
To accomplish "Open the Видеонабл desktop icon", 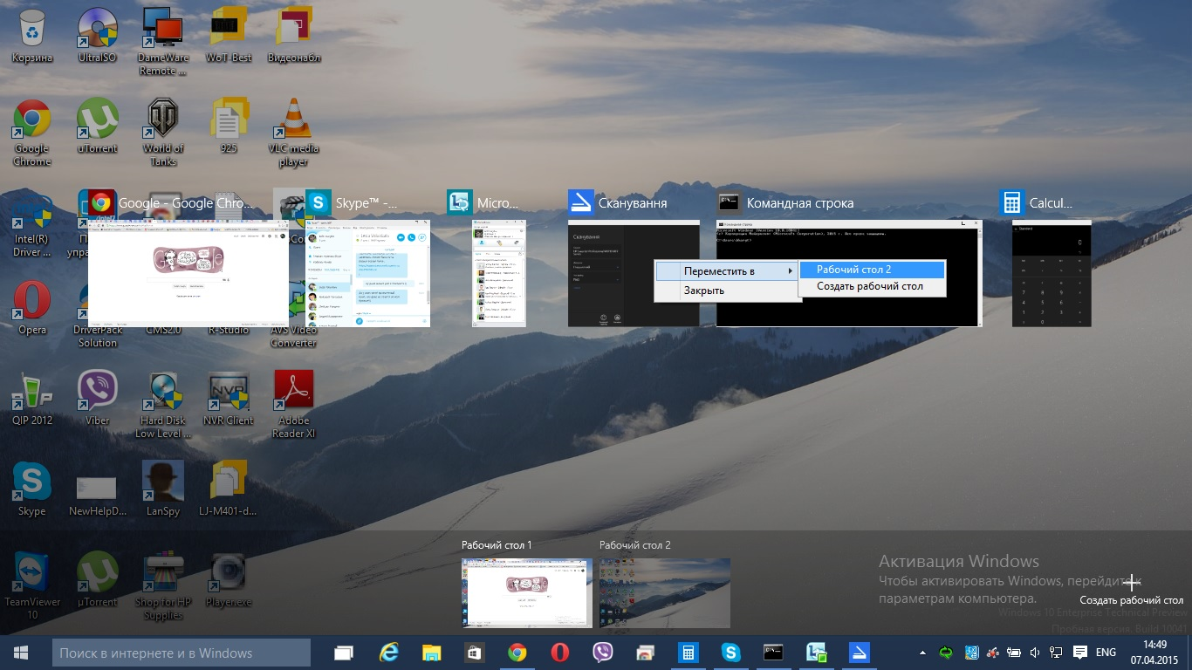I will [x=294, y=36].
